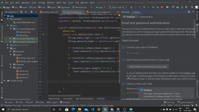
Task: Open Windows Start menu
Action: click(x=3, y=109)
